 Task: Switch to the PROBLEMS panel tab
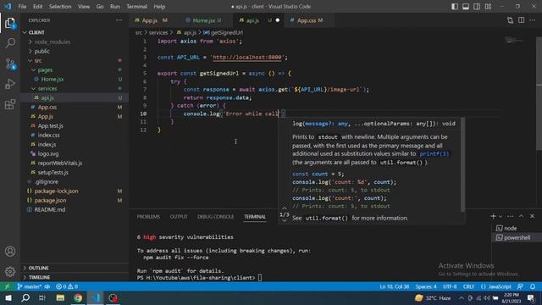click(148, 217)
